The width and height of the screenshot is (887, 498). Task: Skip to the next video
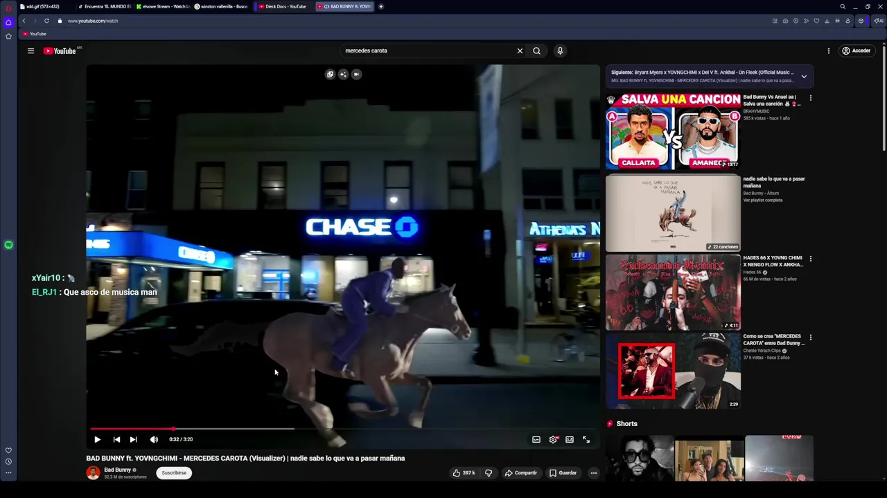(x=133, y=439)
